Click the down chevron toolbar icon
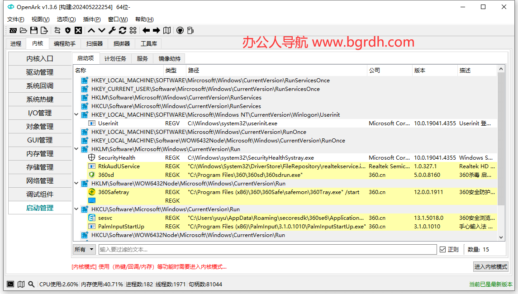Image resolution: width=518 pixels, height=294 pixels. 102,31
